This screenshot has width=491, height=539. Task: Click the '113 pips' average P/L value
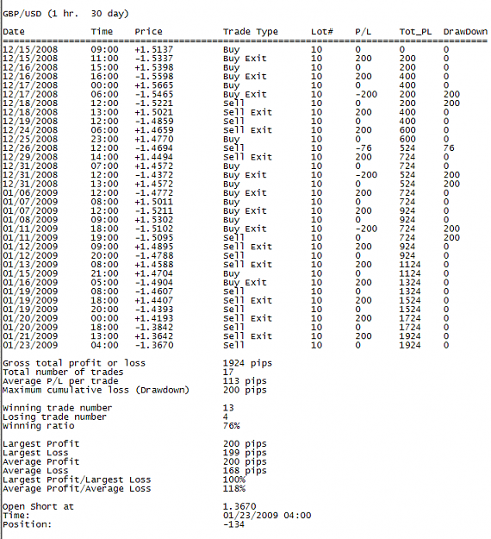(x=245, y=381)
